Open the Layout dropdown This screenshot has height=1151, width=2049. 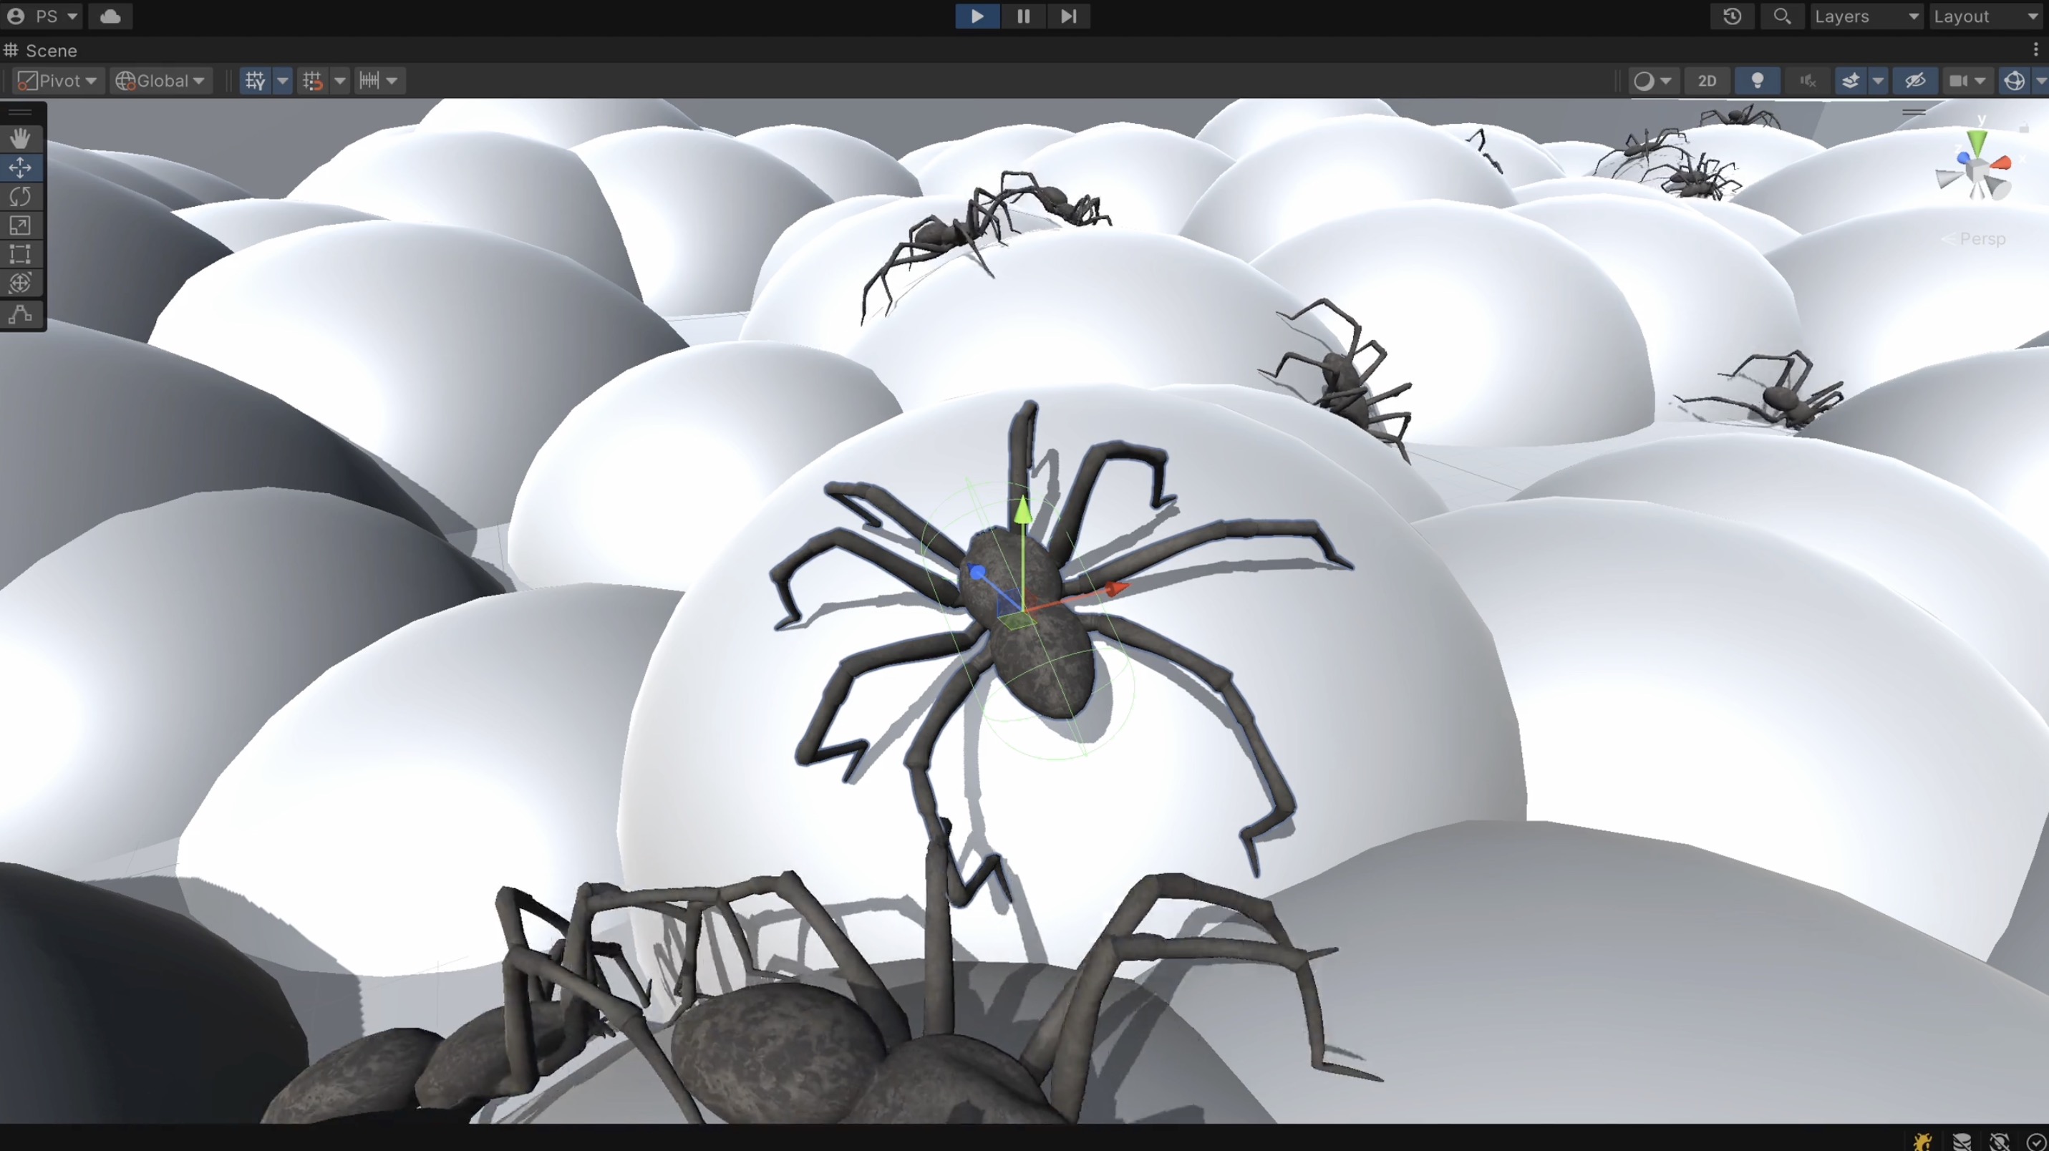pyautogui.click(x=1987, y=16)
